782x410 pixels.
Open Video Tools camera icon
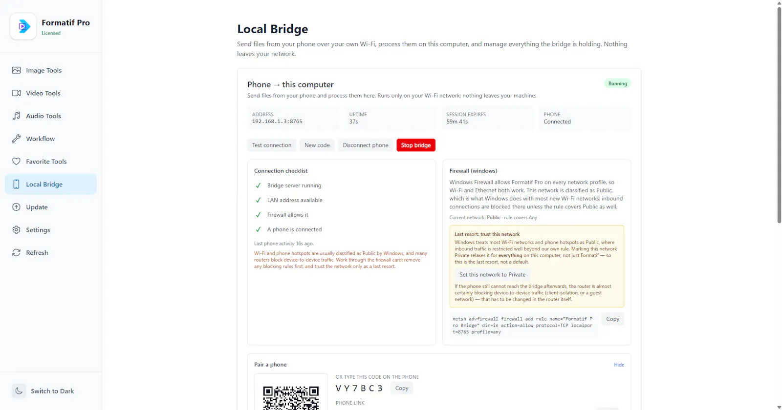tap(16, 93)
